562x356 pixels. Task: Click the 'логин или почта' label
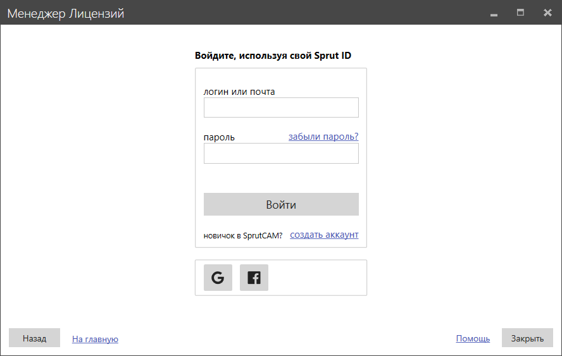point(239,92)
